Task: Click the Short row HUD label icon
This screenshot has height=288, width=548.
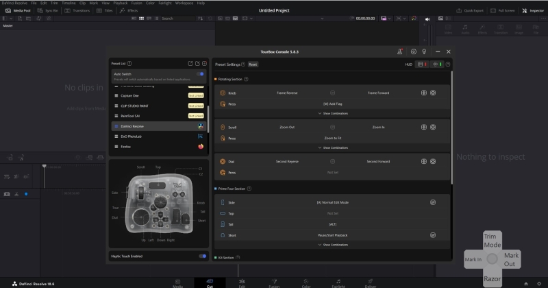Action: coord(433,235)
